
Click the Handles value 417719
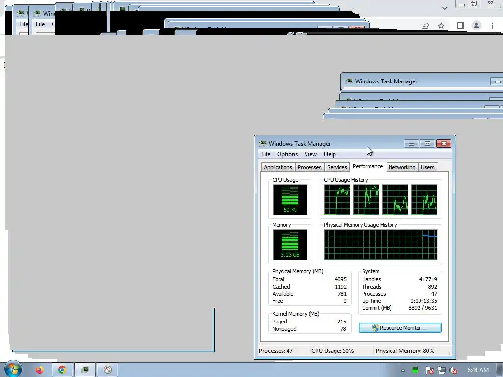coord(428,279)
